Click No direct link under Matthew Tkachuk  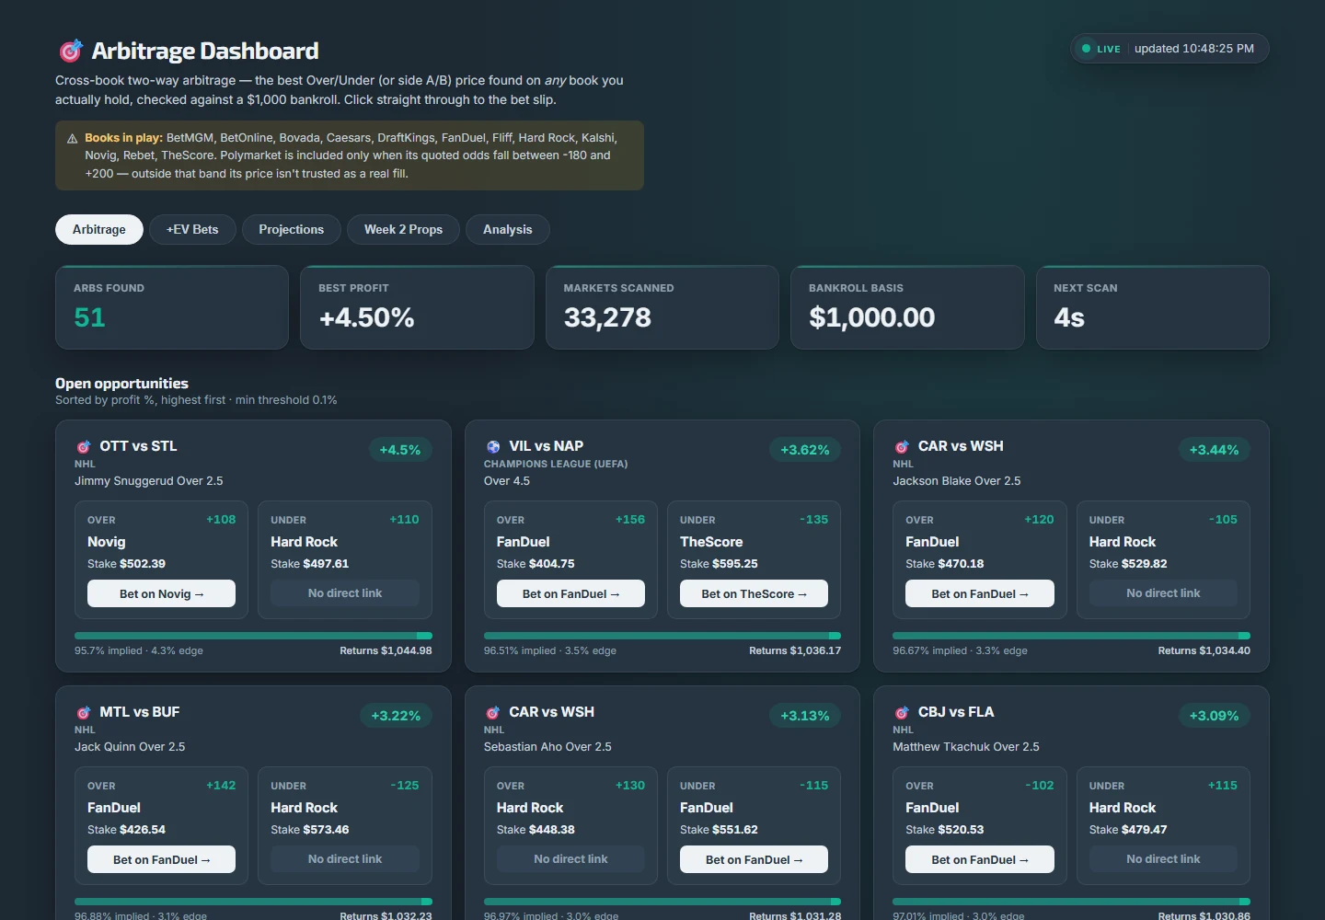point(1163,859)
